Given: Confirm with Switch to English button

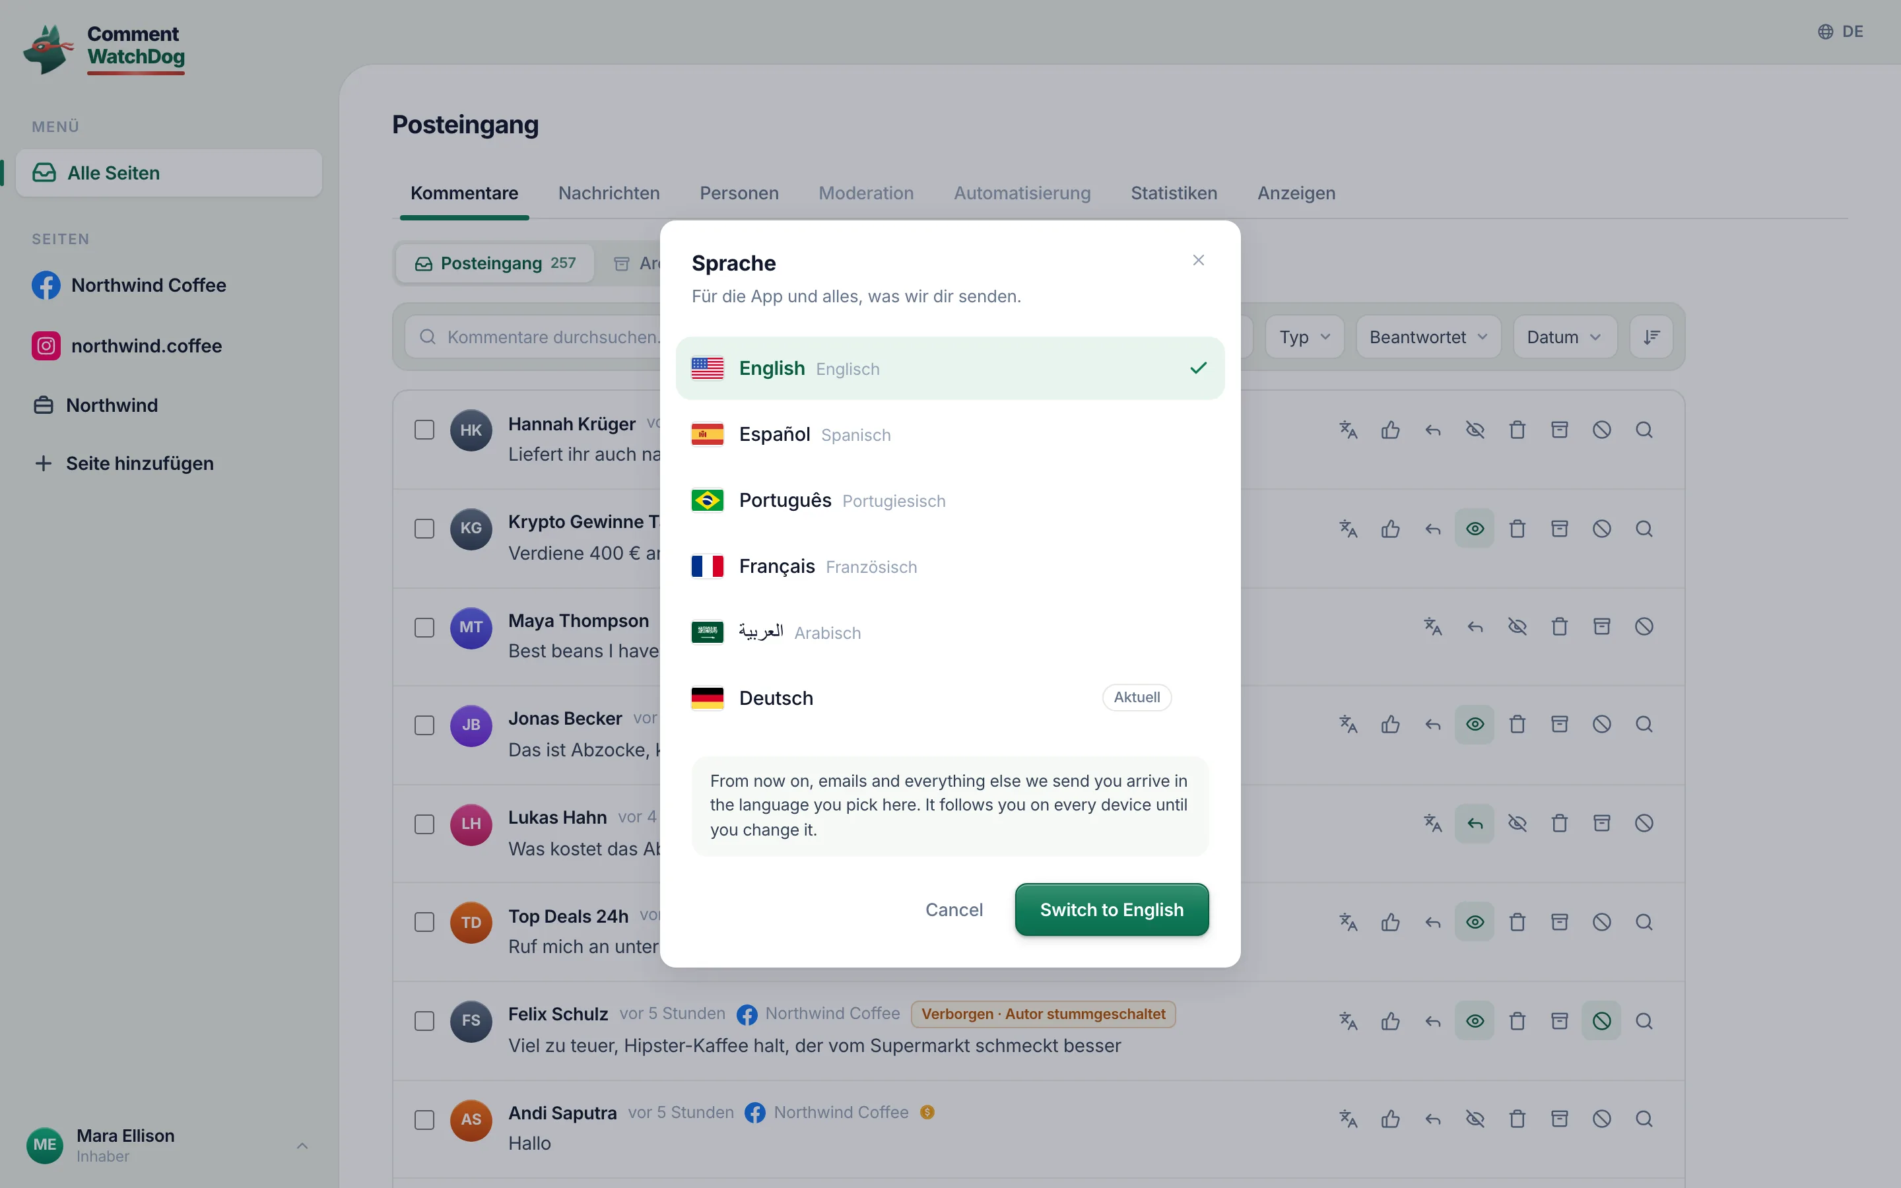Looking at the screenshot, I should [x=1112, y=910].
